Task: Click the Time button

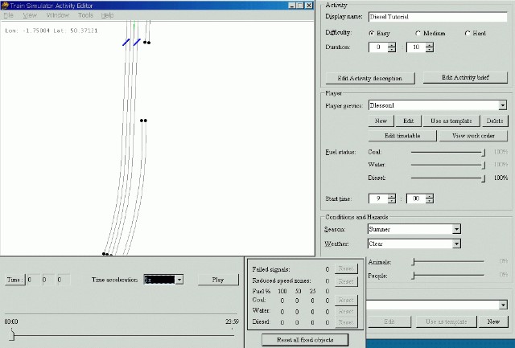Action: point(14,280)
